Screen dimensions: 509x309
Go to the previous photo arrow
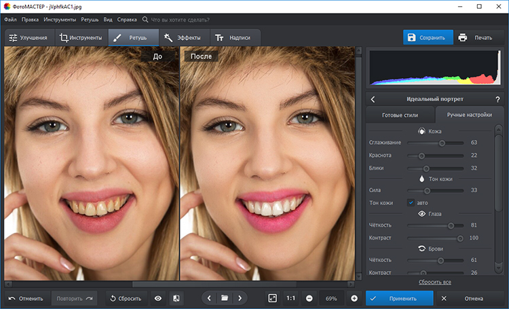click(x=209, y=298)
